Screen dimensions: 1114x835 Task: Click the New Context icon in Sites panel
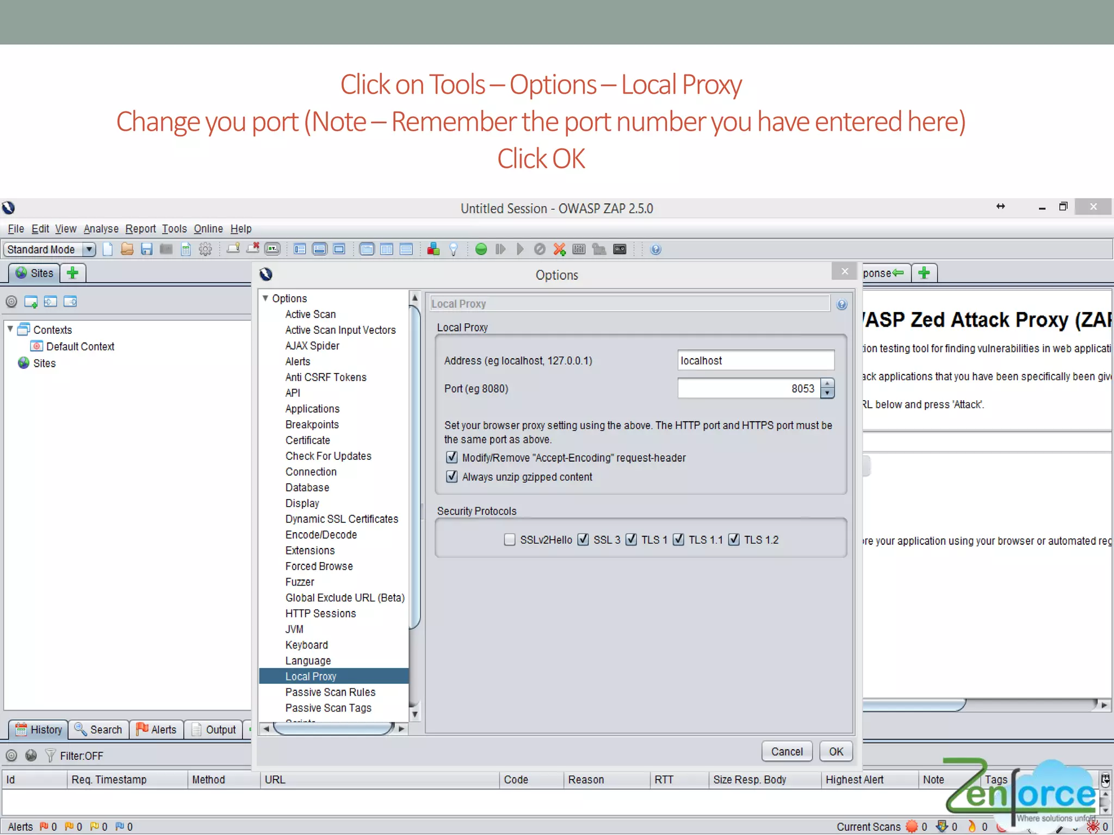pyautogui.click(x=31, y=302)
